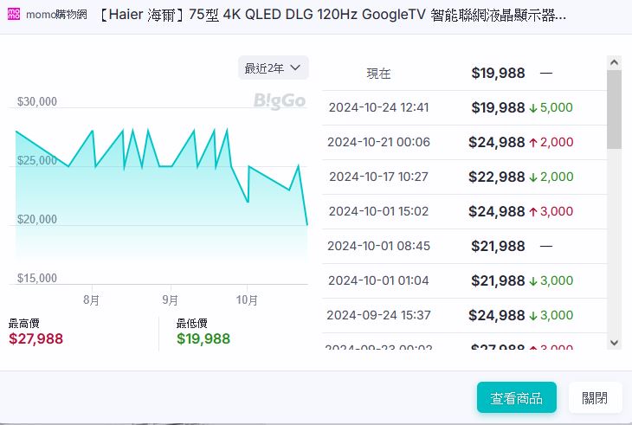Click red up arrow for 2,000 increase on 2024-10-21

tap(533, 143)
